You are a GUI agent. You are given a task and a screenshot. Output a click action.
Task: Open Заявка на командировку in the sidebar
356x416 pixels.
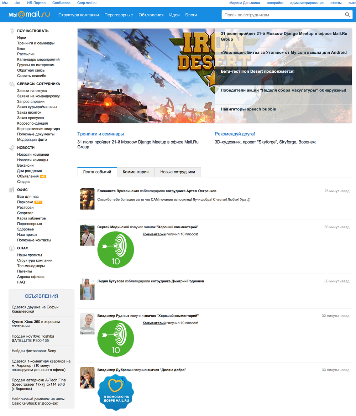[x=38, y=96]
